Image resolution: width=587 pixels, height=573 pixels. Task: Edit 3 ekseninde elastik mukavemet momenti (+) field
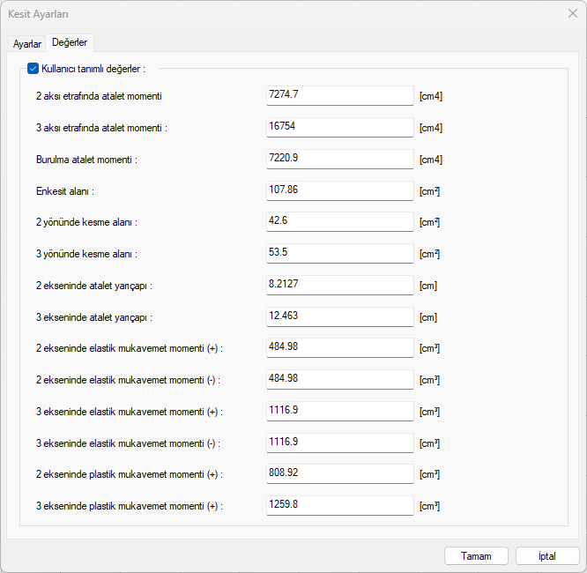click(x=339, y=411)
